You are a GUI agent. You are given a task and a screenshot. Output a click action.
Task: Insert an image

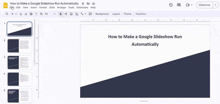pos(71,14)
